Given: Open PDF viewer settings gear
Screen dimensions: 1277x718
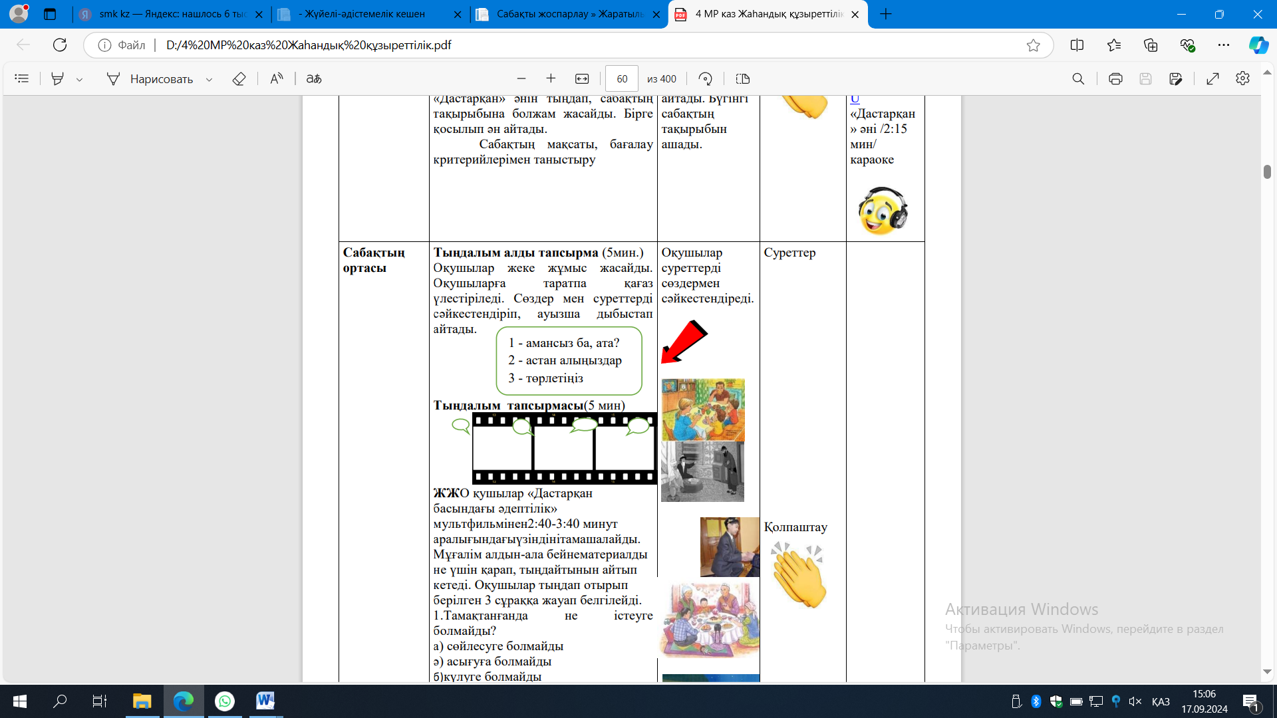Looking at the screenshot, I should pos(1242,78).
